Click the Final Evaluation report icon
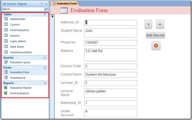This screenshot has width=192, height=120. point(5,93)
